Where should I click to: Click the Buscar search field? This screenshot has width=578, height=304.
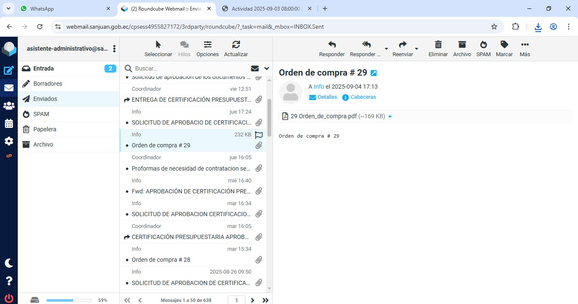[x=190, y=68]
